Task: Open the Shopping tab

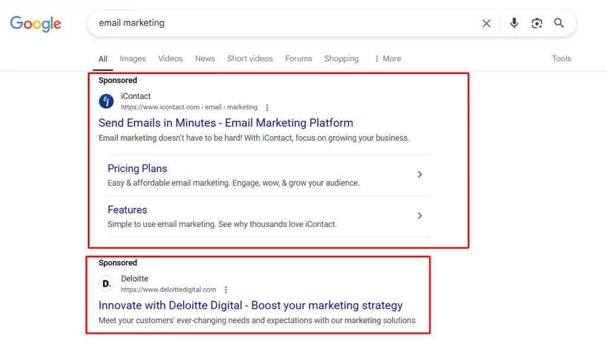Action: point(341,59)
